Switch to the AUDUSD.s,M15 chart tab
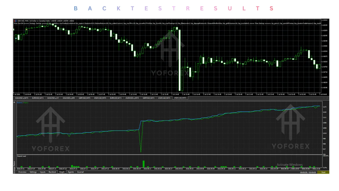The height and width of the screenshot is (191, 339). point(132,98)
